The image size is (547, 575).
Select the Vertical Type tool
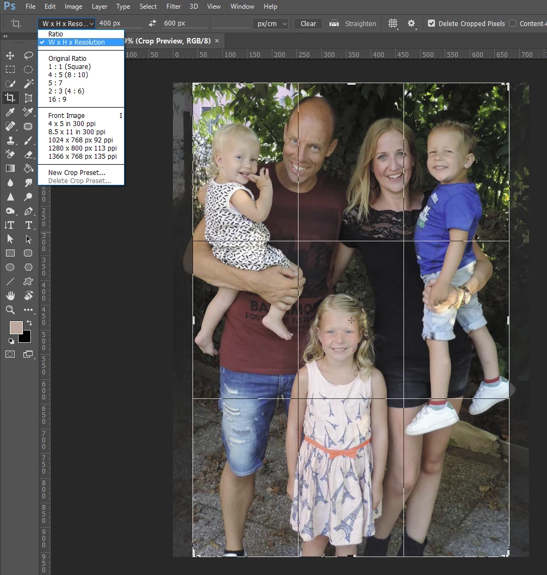(x=10, y=225)
